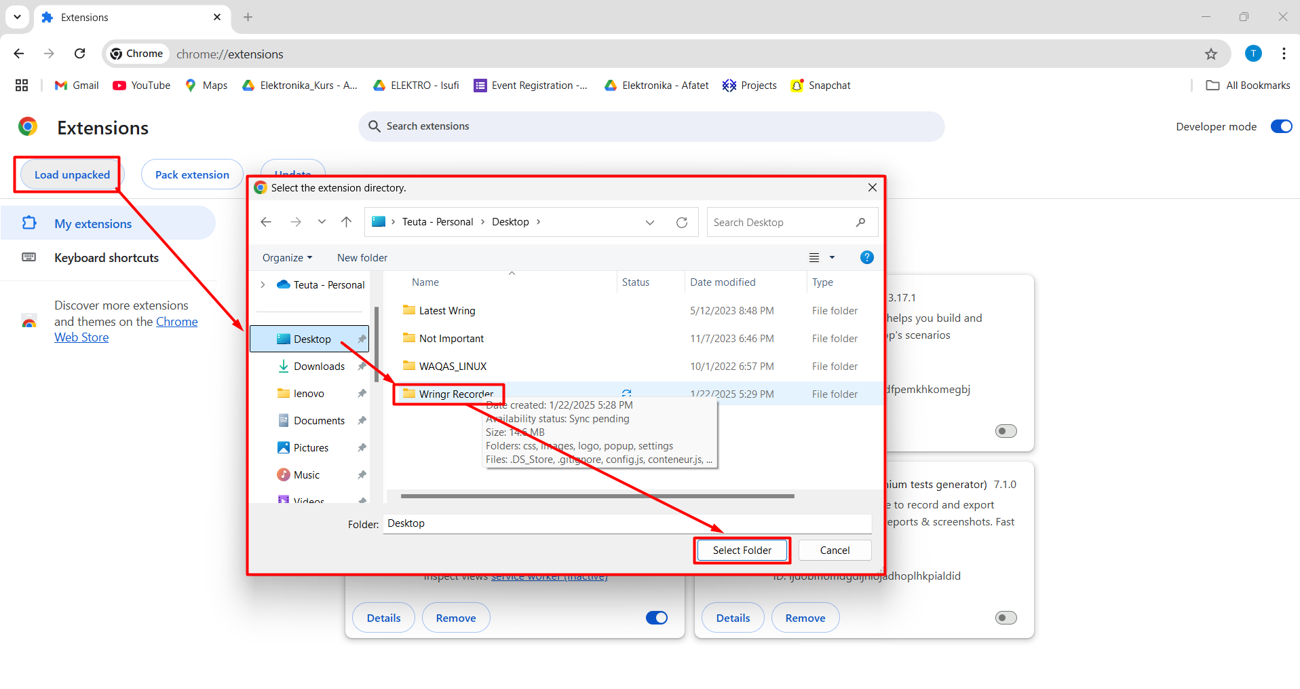Screen dimensions: 1300x689
Task: Remove the tests generator extension
Action: pos(805,618)
